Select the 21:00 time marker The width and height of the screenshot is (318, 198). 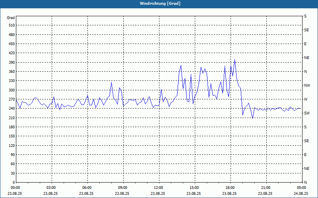tap(266, 188)
